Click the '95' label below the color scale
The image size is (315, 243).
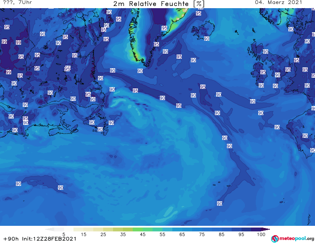point(241,234)
